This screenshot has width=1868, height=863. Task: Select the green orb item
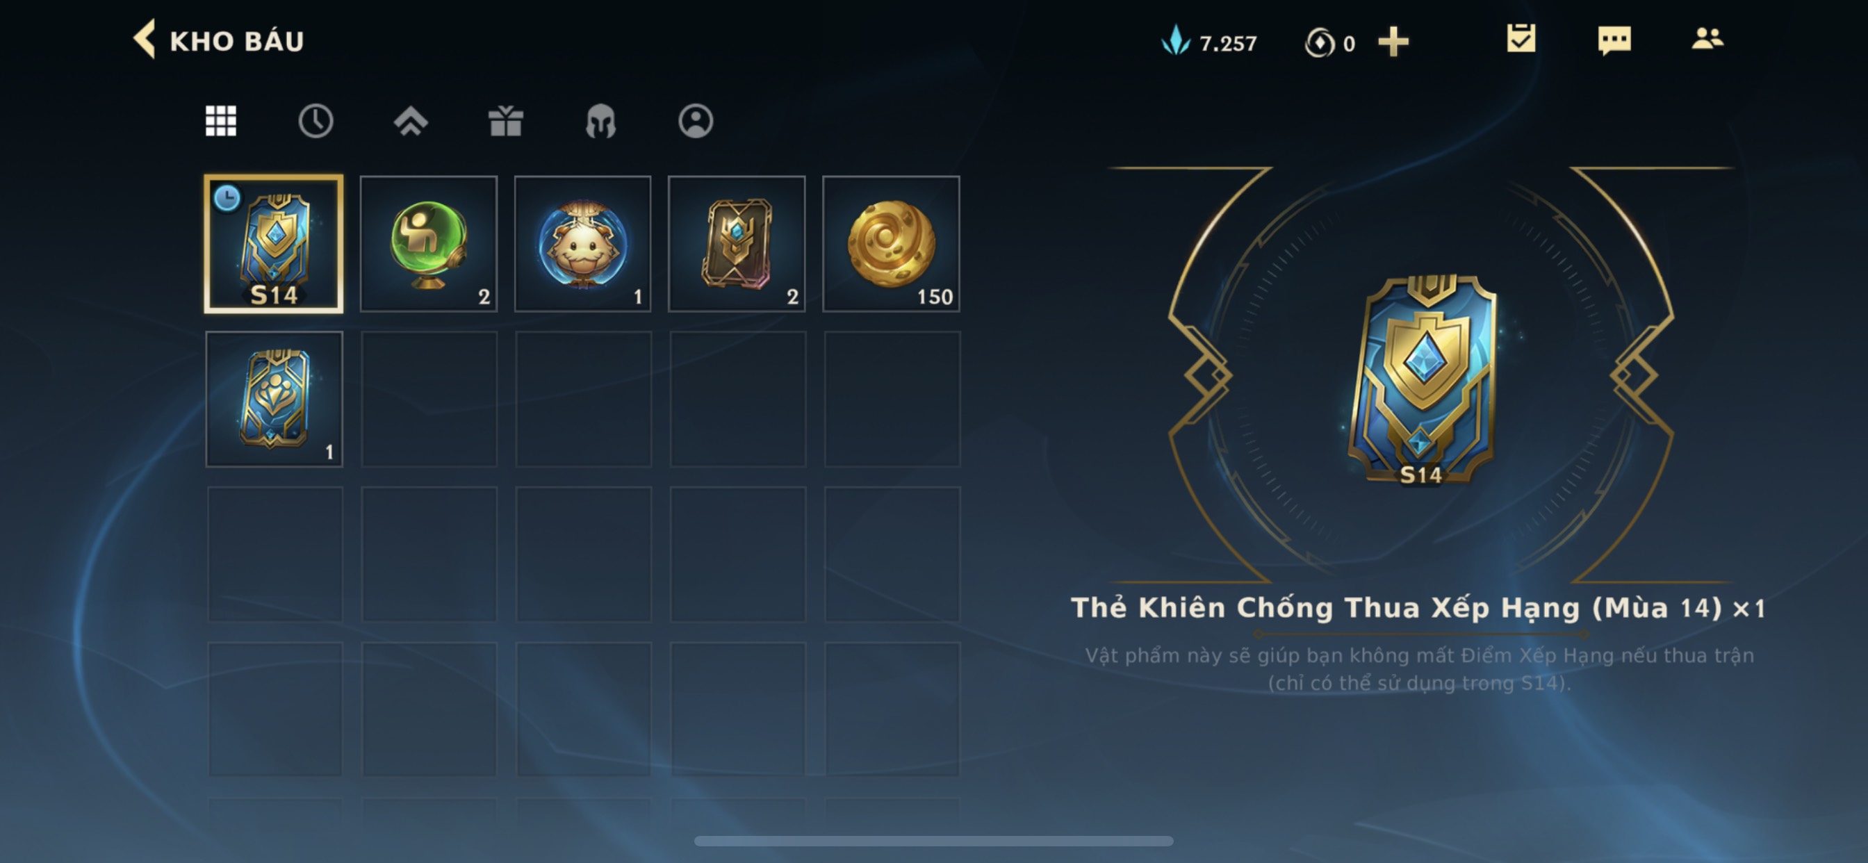tap(429, 244)
